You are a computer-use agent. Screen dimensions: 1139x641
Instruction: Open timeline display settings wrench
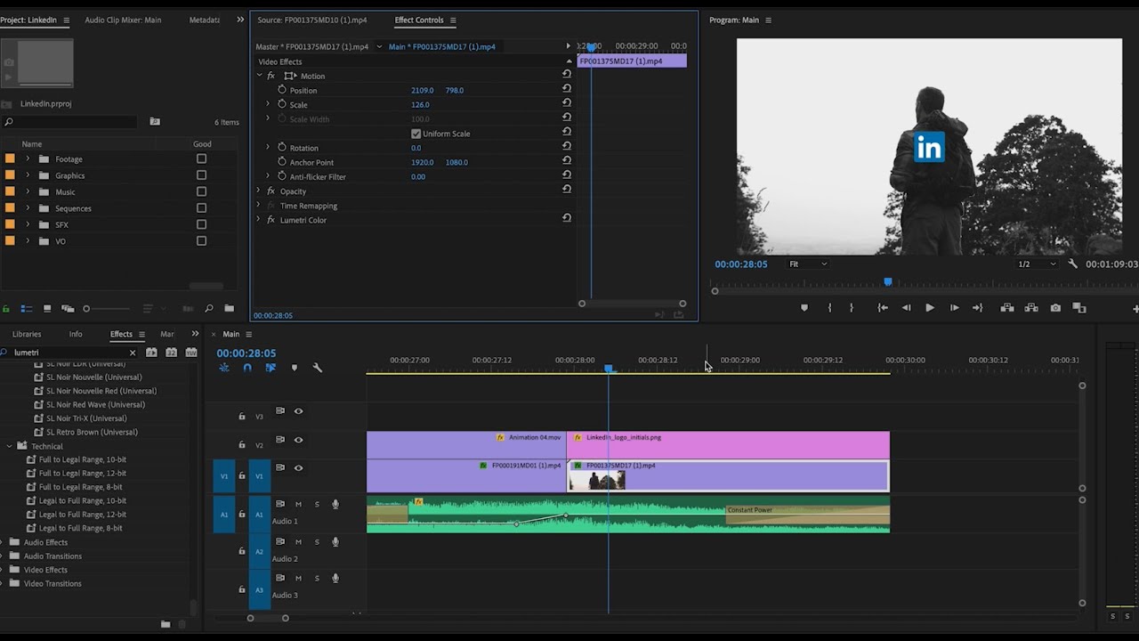pos(317,368)
